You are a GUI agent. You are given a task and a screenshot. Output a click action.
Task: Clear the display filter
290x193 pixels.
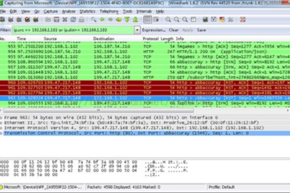click(x=173, y=30)
